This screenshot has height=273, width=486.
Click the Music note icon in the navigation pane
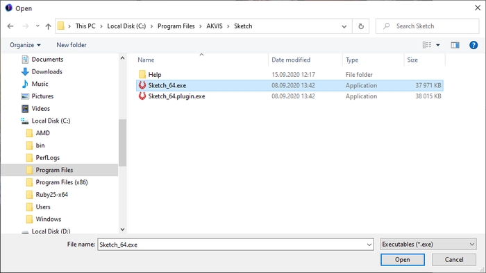(x=25, y=84)
